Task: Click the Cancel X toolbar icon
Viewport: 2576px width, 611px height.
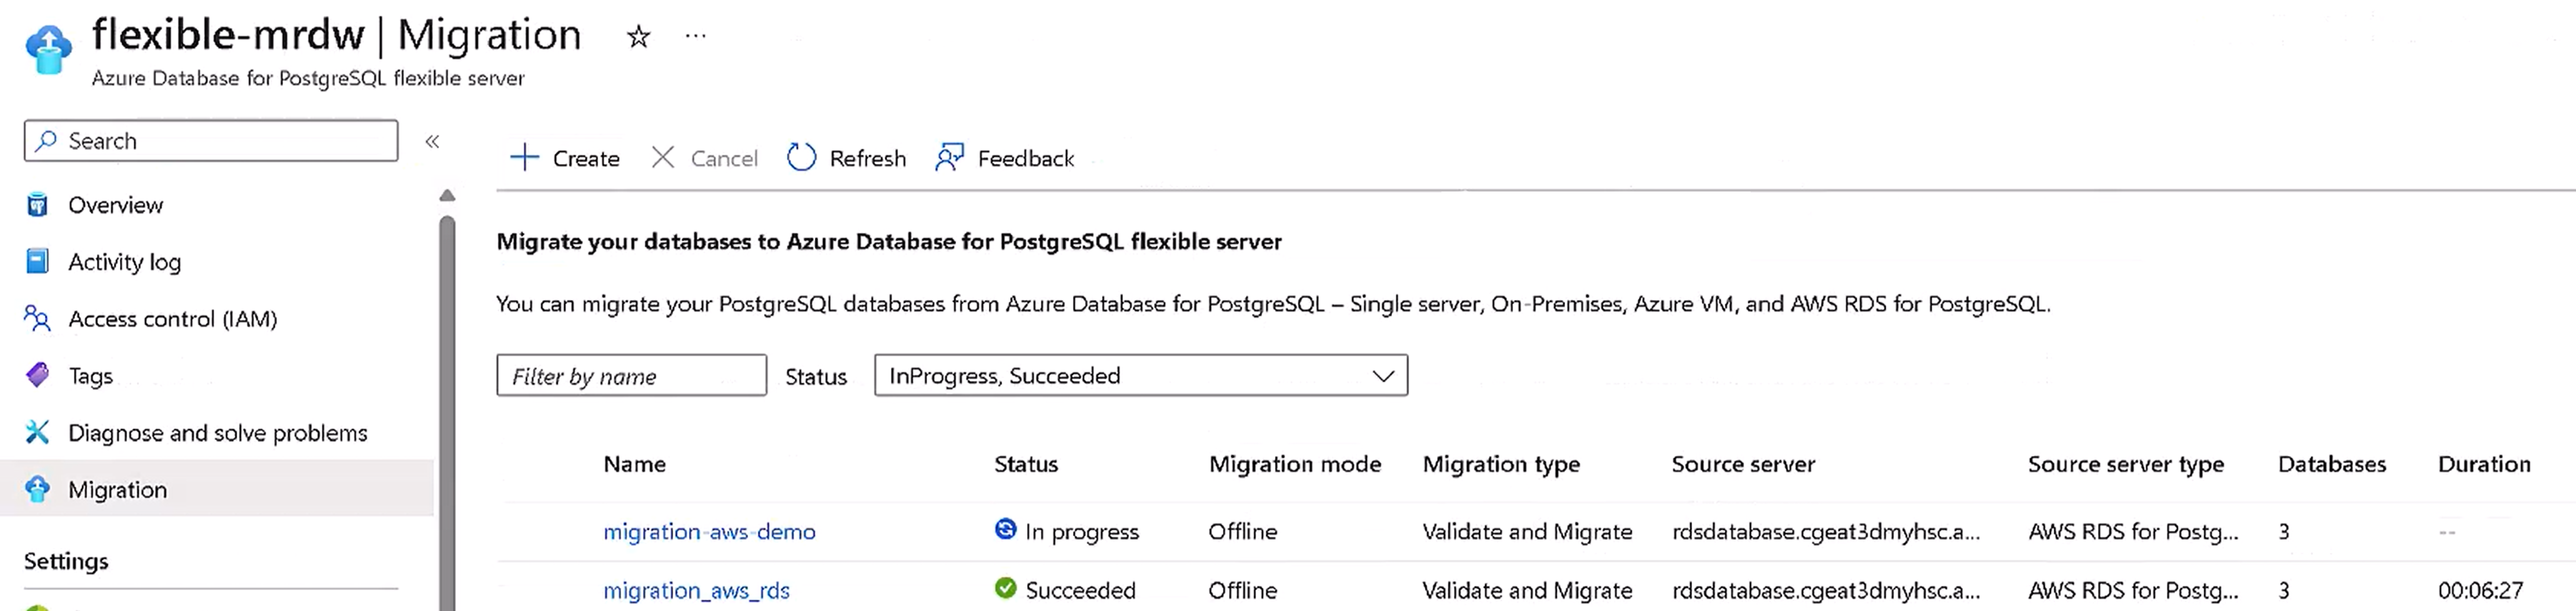Action: click(x=662, y=158)
